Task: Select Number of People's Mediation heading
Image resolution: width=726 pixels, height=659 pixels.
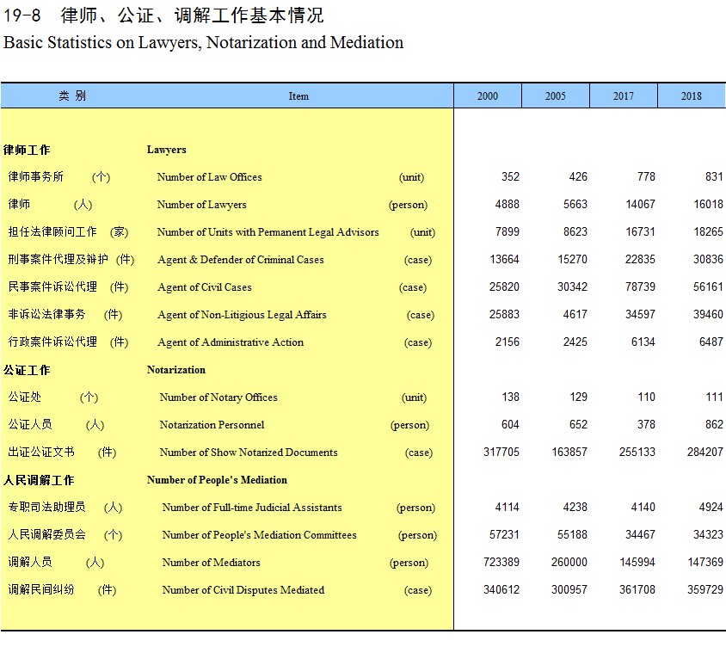Action: (217, 480)
